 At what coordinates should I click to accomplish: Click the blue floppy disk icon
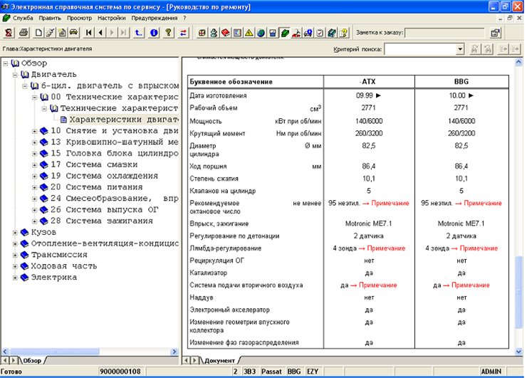tap(273, 33)
